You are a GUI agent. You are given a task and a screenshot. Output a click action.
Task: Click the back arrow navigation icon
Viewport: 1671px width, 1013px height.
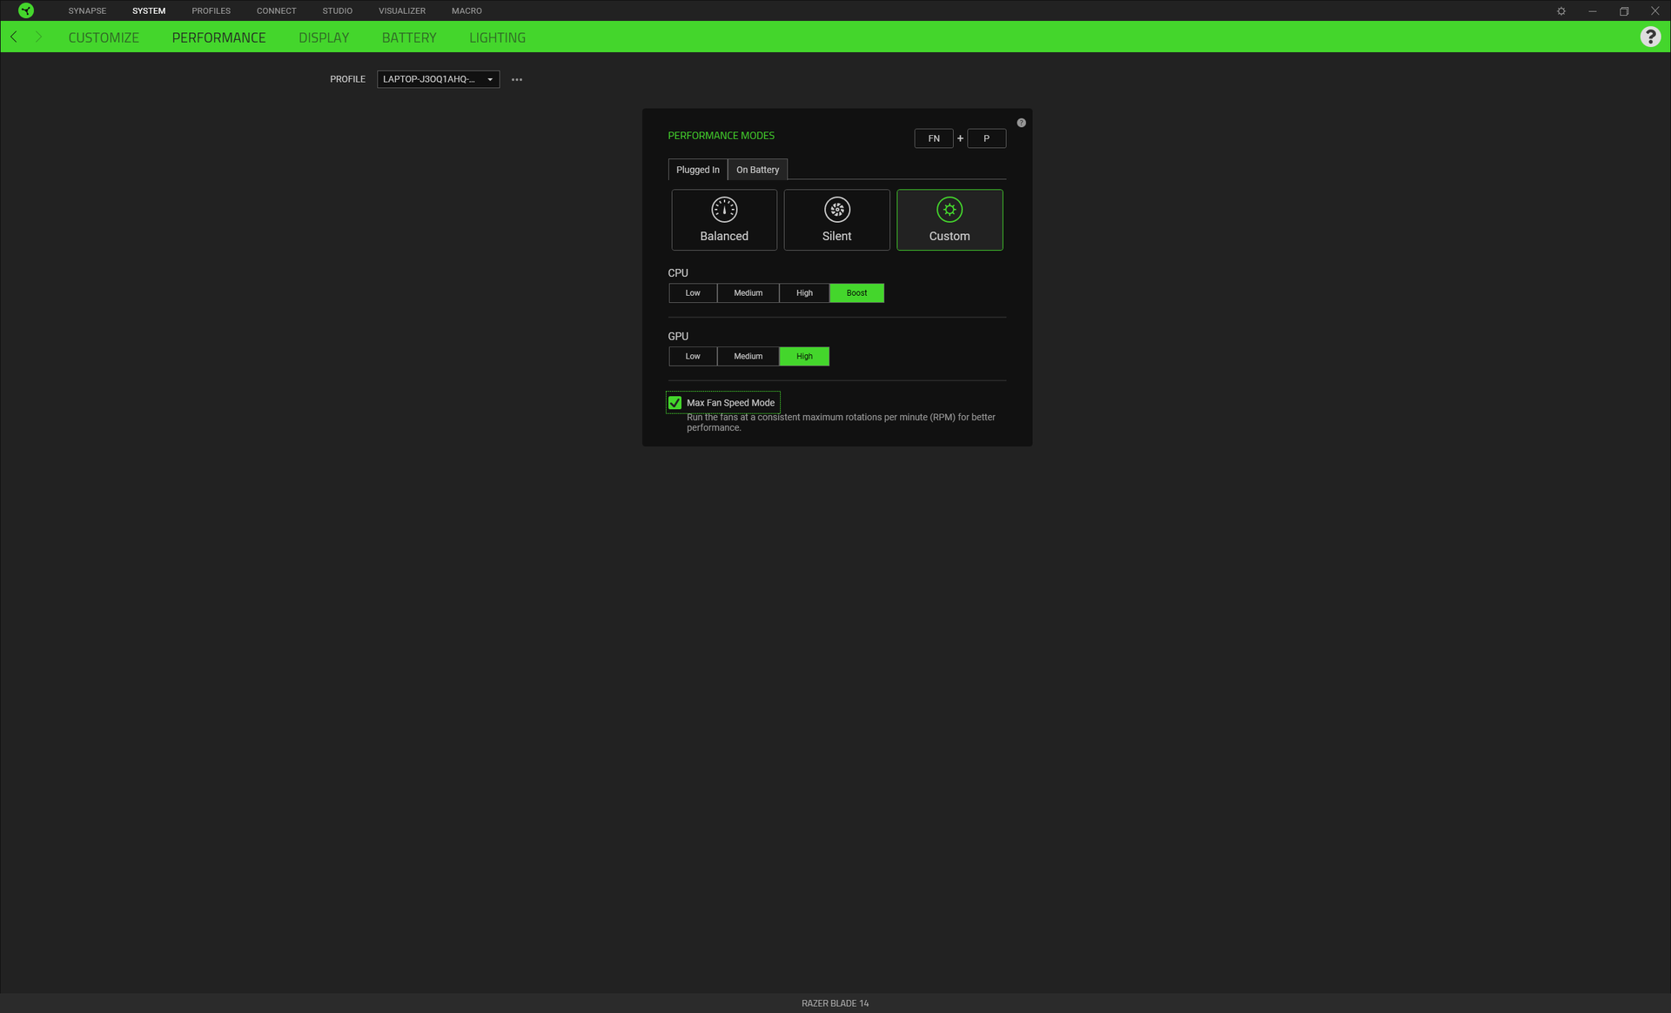pyautogui.click(x=14, y=37)
